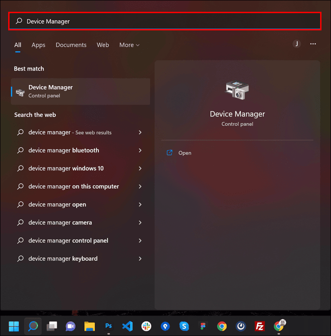Open the dark blue timer app icon in the taskbar
Screen dimensions: 331x336
coord(241,326)
